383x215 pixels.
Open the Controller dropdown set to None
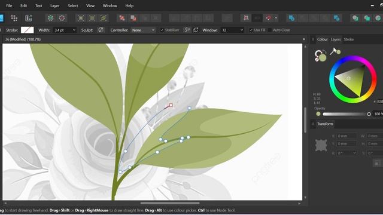click(x=143, y=30)
